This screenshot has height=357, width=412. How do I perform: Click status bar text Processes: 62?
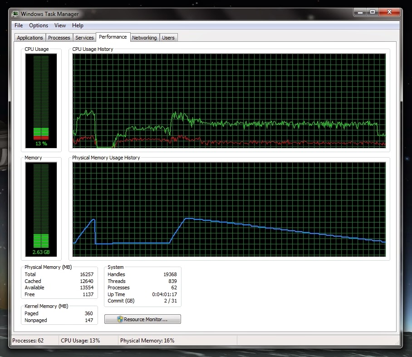coord(28,341)
